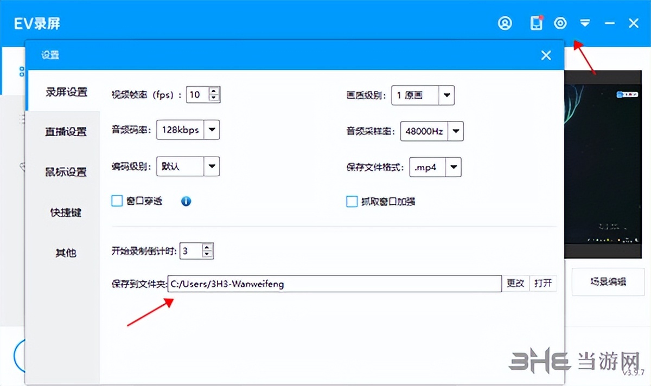Click the countdown field showing 3
The width and height of the screenshot is (651, 386).
point(190,250)
